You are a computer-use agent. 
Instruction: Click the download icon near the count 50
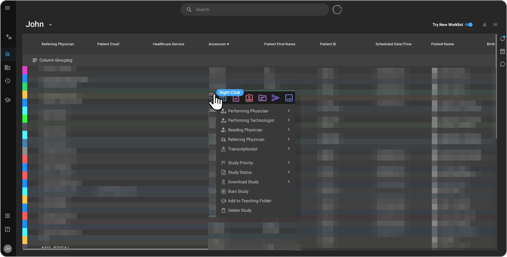pyautogui.click(x=484, y=24)
